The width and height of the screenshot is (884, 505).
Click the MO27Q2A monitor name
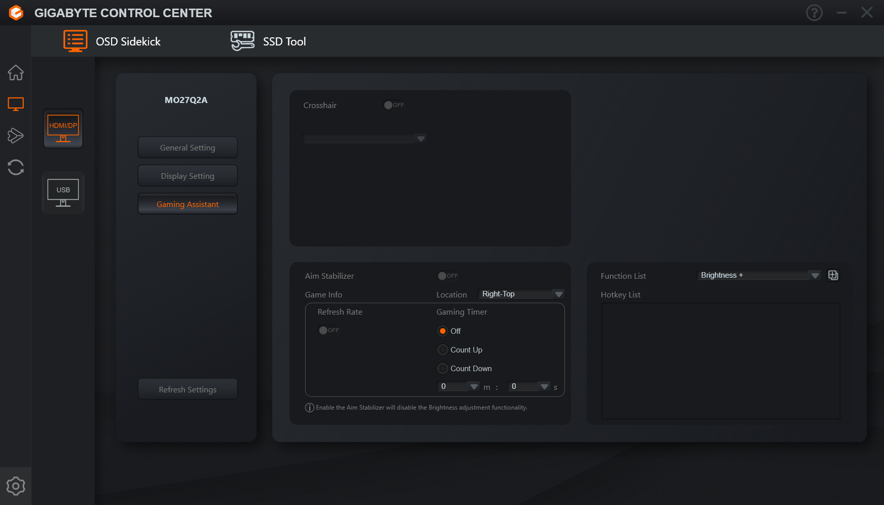pos(186,100)
